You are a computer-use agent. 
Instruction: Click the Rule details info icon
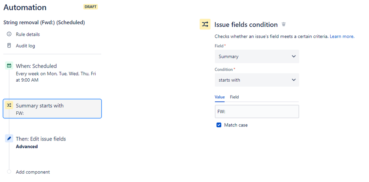pyautogui.click(x=9, y=34)
